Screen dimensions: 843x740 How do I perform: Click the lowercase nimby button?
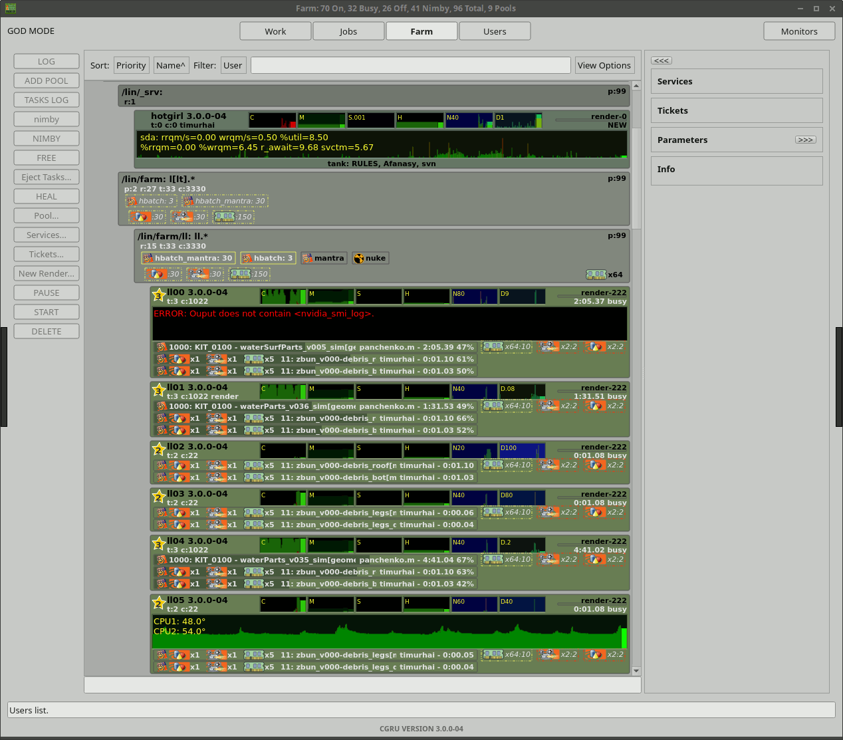click(x=47, y=119)
